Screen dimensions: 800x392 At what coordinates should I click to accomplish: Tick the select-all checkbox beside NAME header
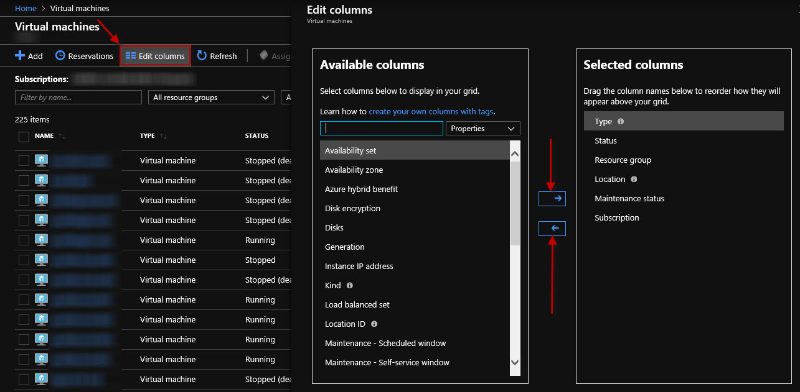pos(24,137)
